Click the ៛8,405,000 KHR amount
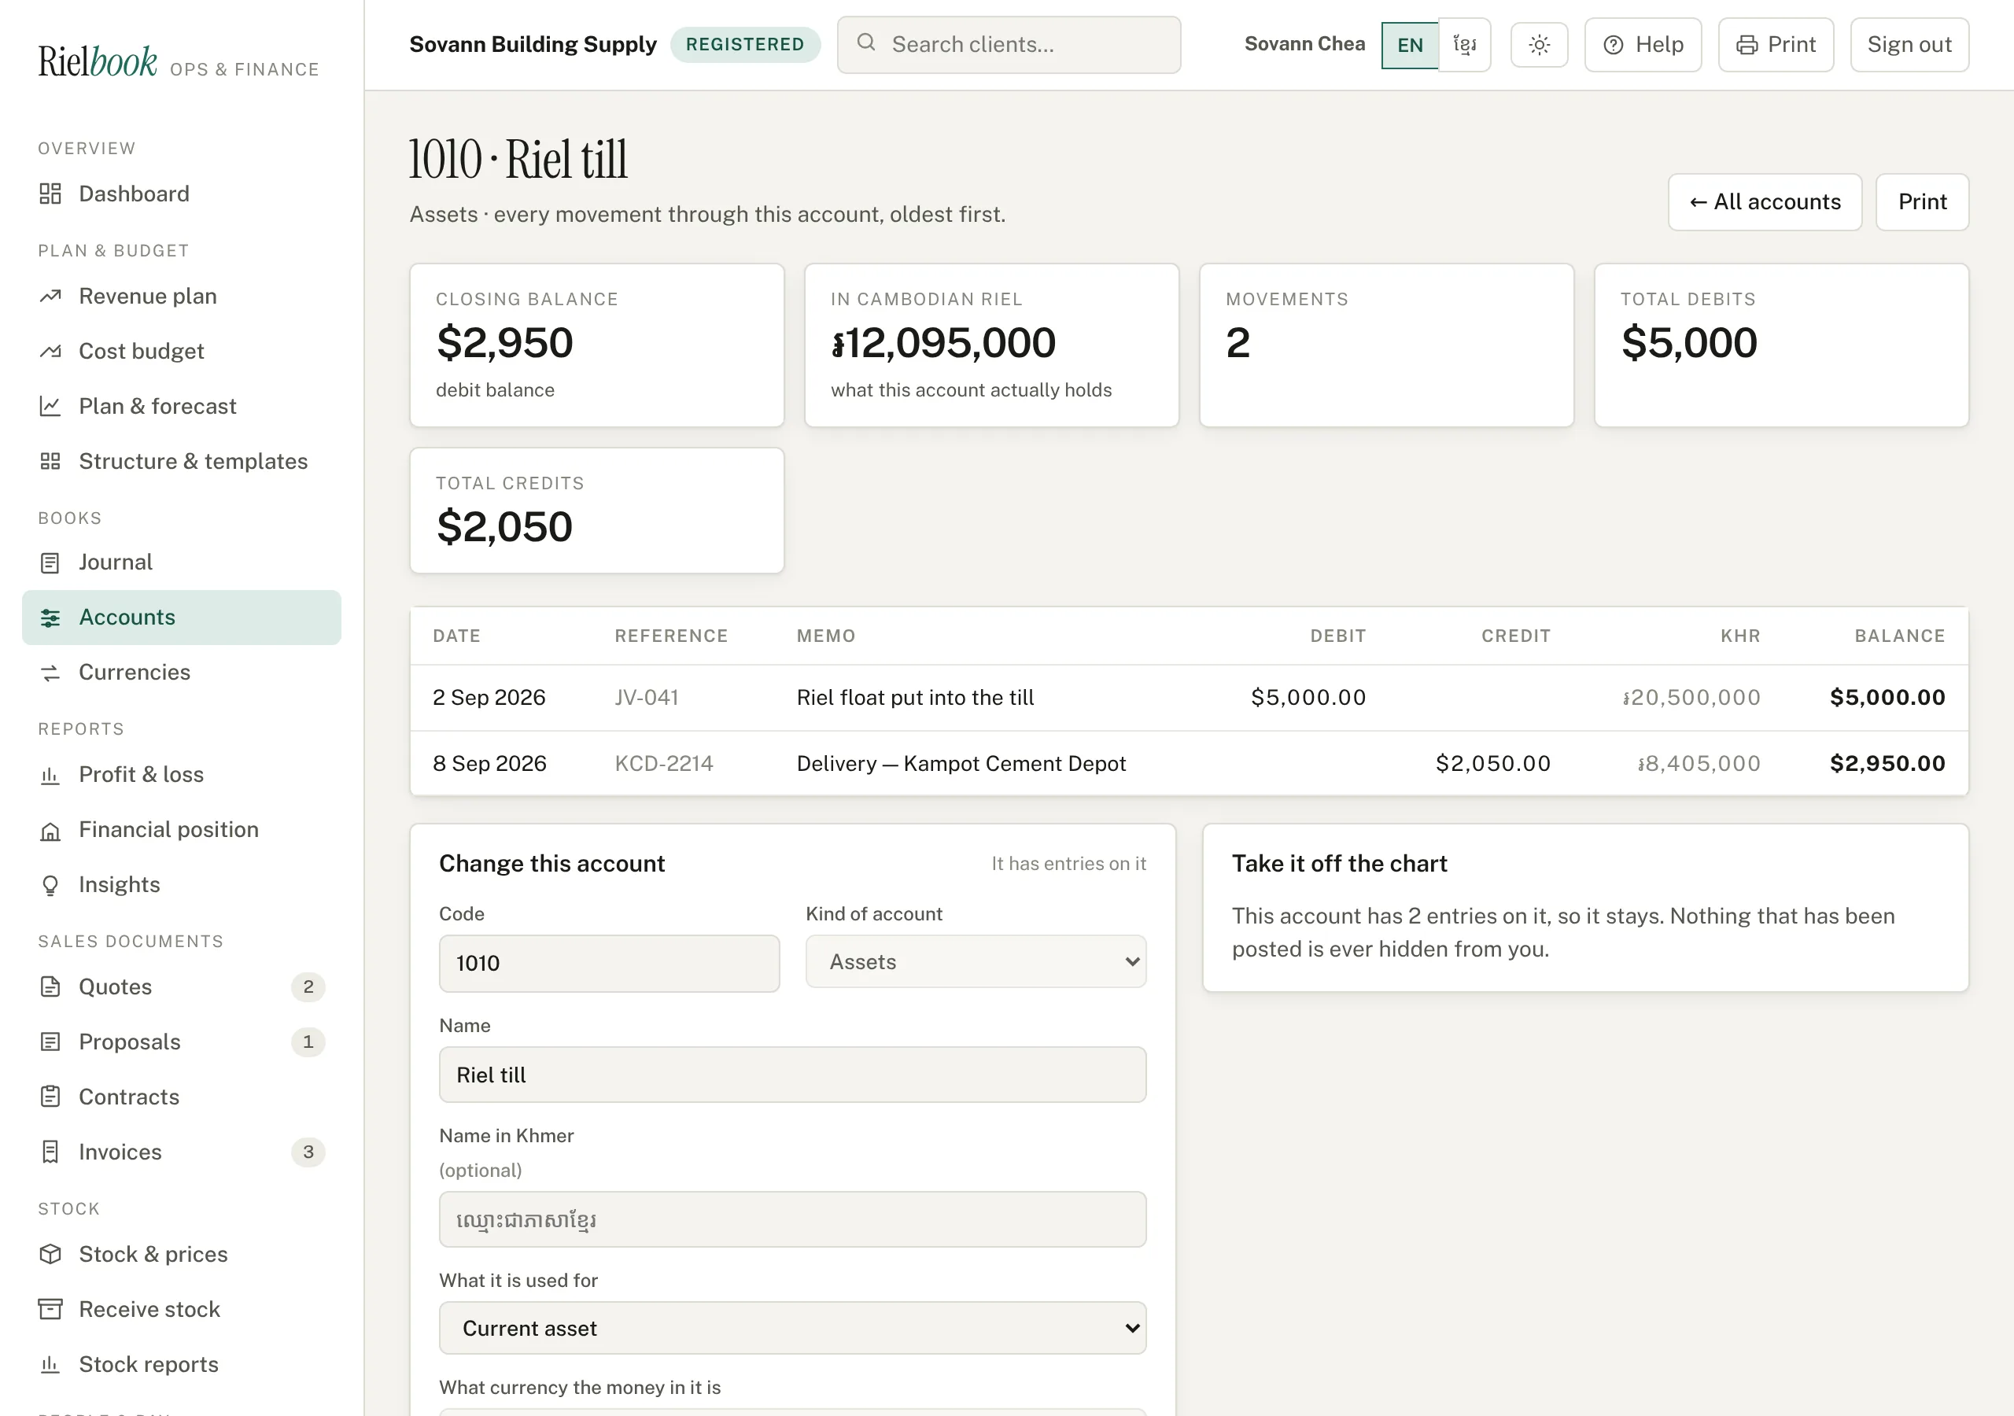2014x1416 pixels. [1699, 763]
